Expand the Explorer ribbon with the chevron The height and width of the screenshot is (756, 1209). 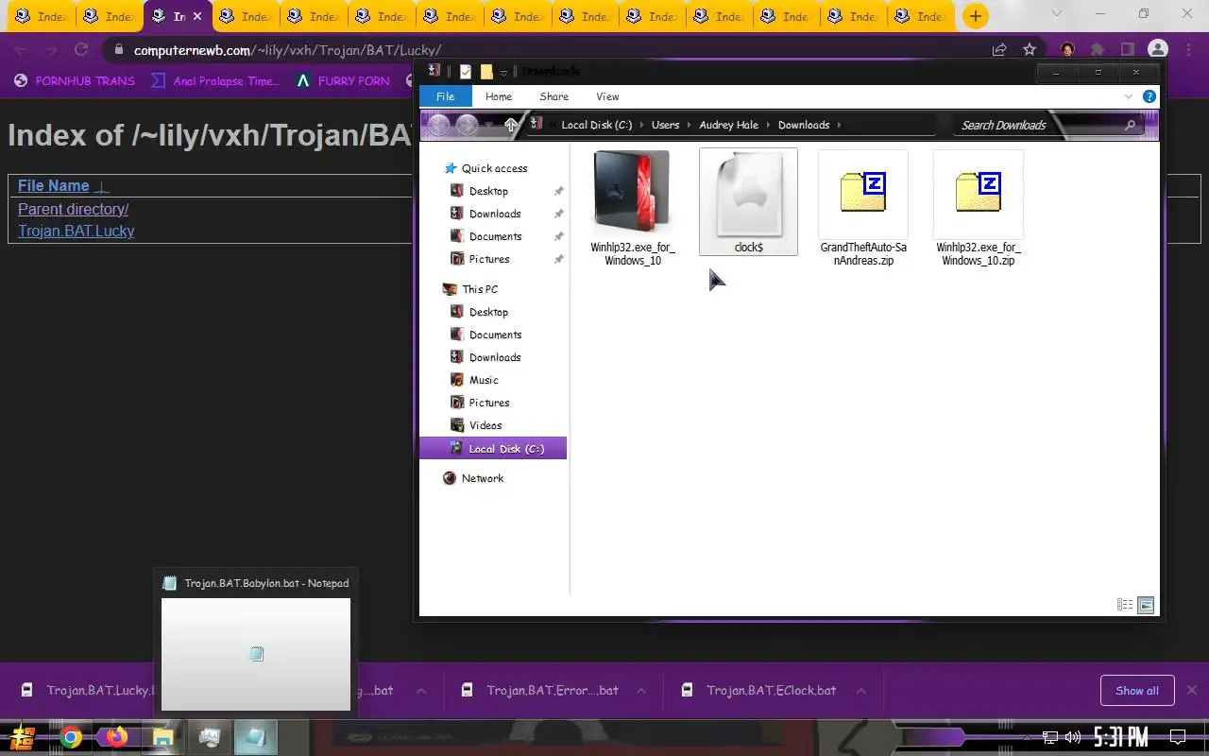[1129, 96]
